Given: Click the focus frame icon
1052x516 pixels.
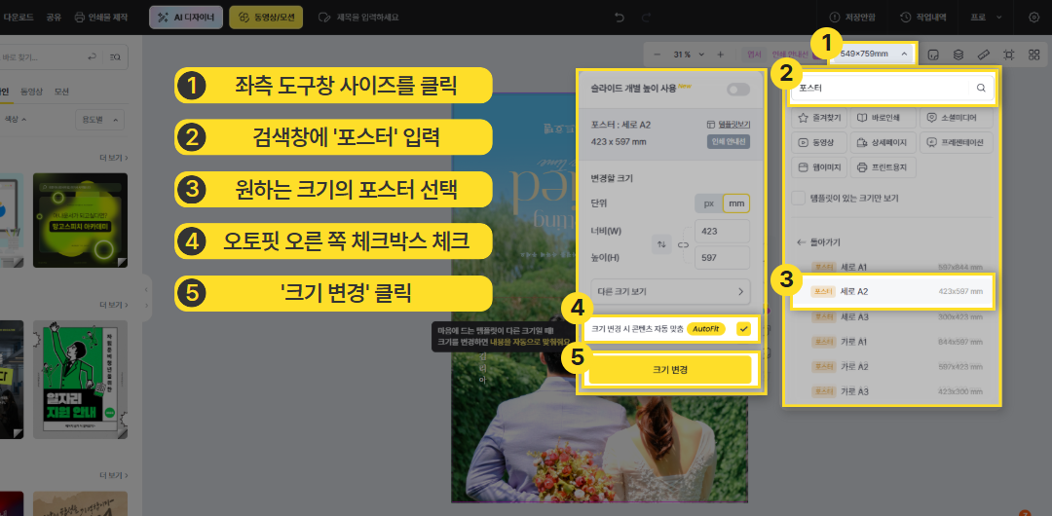Looking at the screenshot, I should [1008, 55].
